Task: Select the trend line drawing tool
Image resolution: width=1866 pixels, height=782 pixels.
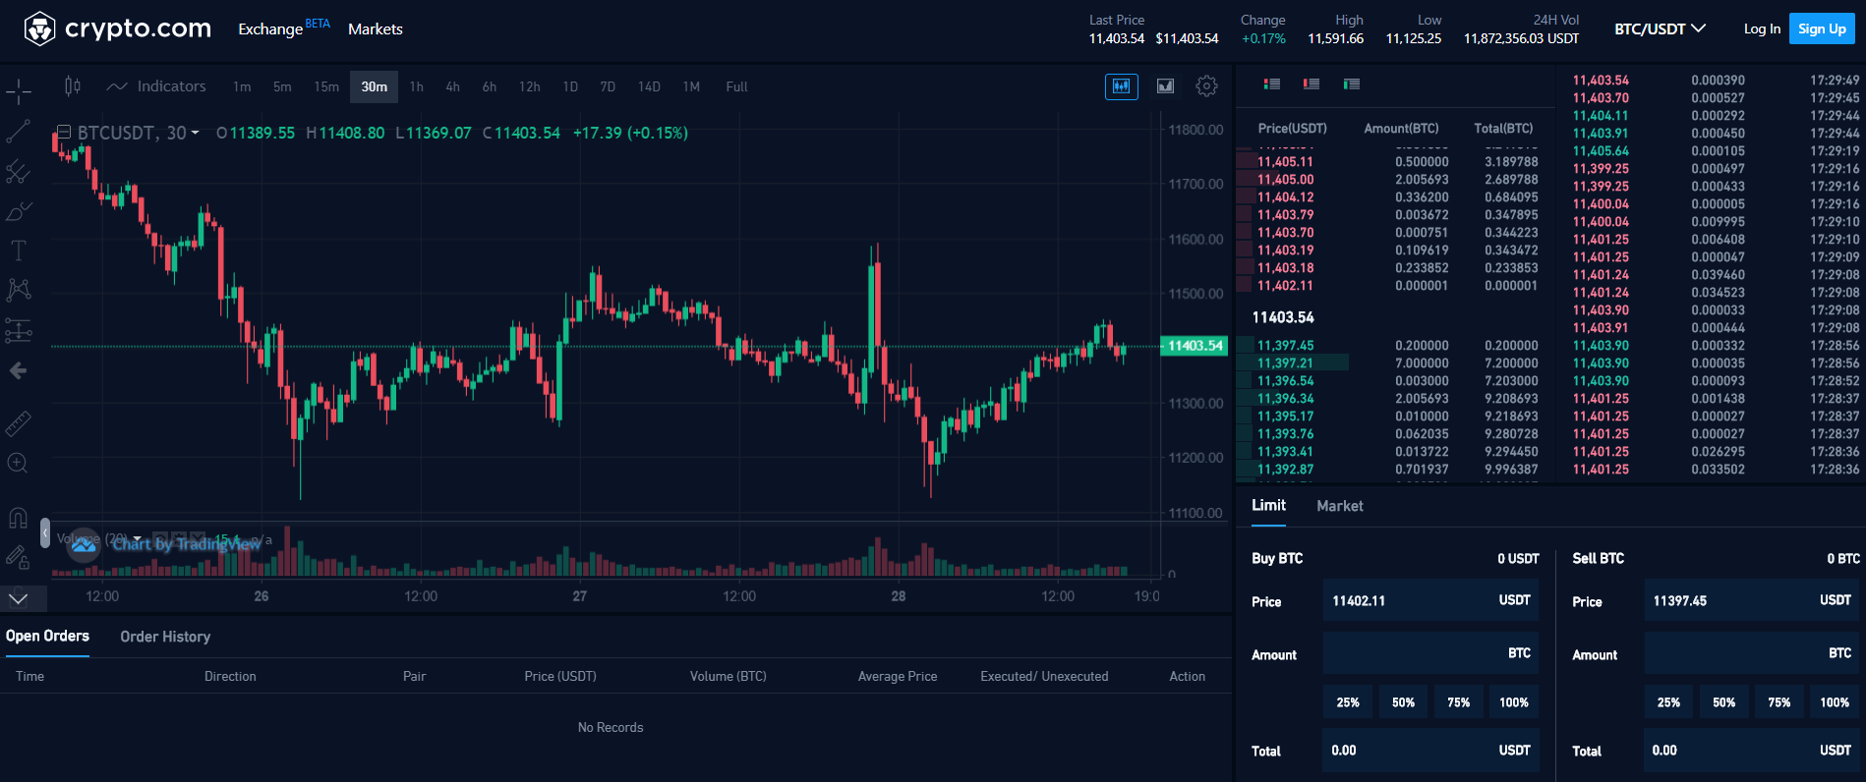Action: [x=19, y=132]
